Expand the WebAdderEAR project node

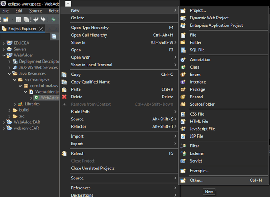pos(4,122)
